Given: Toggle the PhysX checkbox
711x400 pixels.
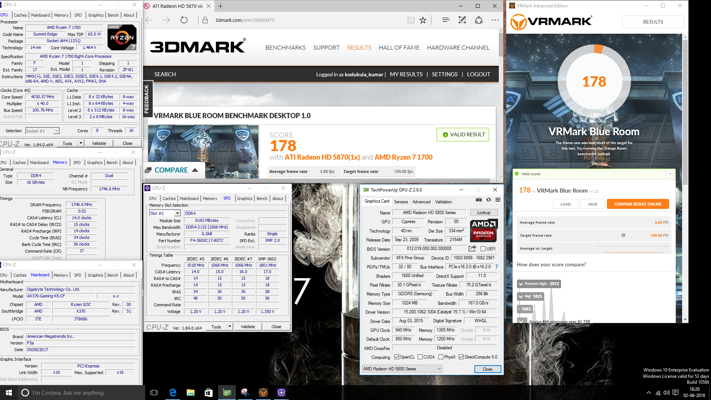Looking at the screenshot, I should pos(441,357).
